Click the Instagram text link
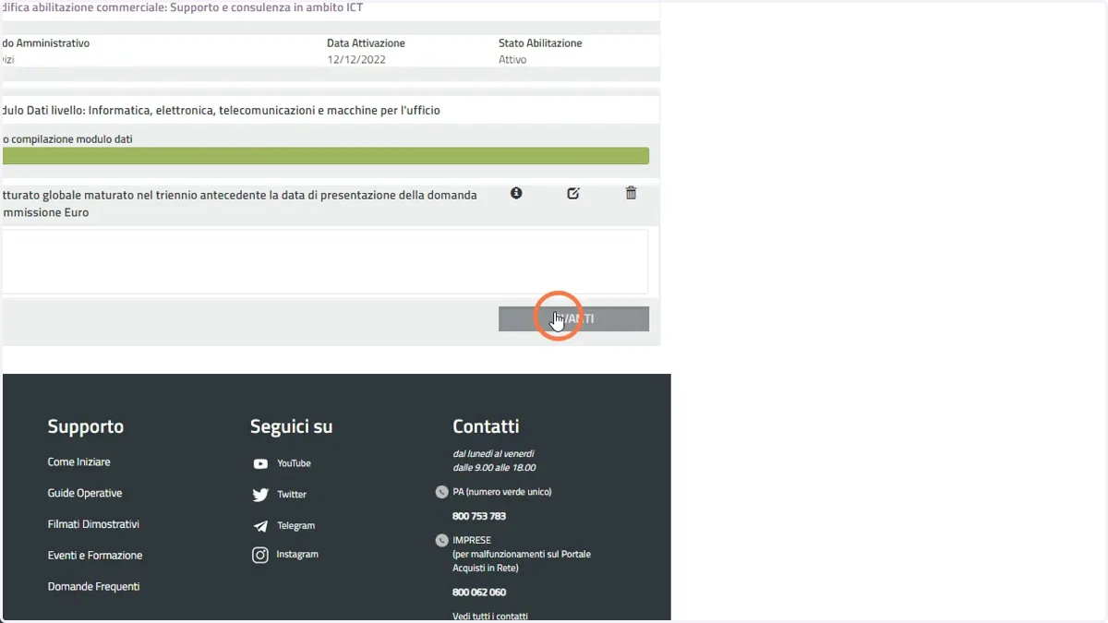Image resolution: width=1108 pixels, height=623 pixels. coord(297,554)
